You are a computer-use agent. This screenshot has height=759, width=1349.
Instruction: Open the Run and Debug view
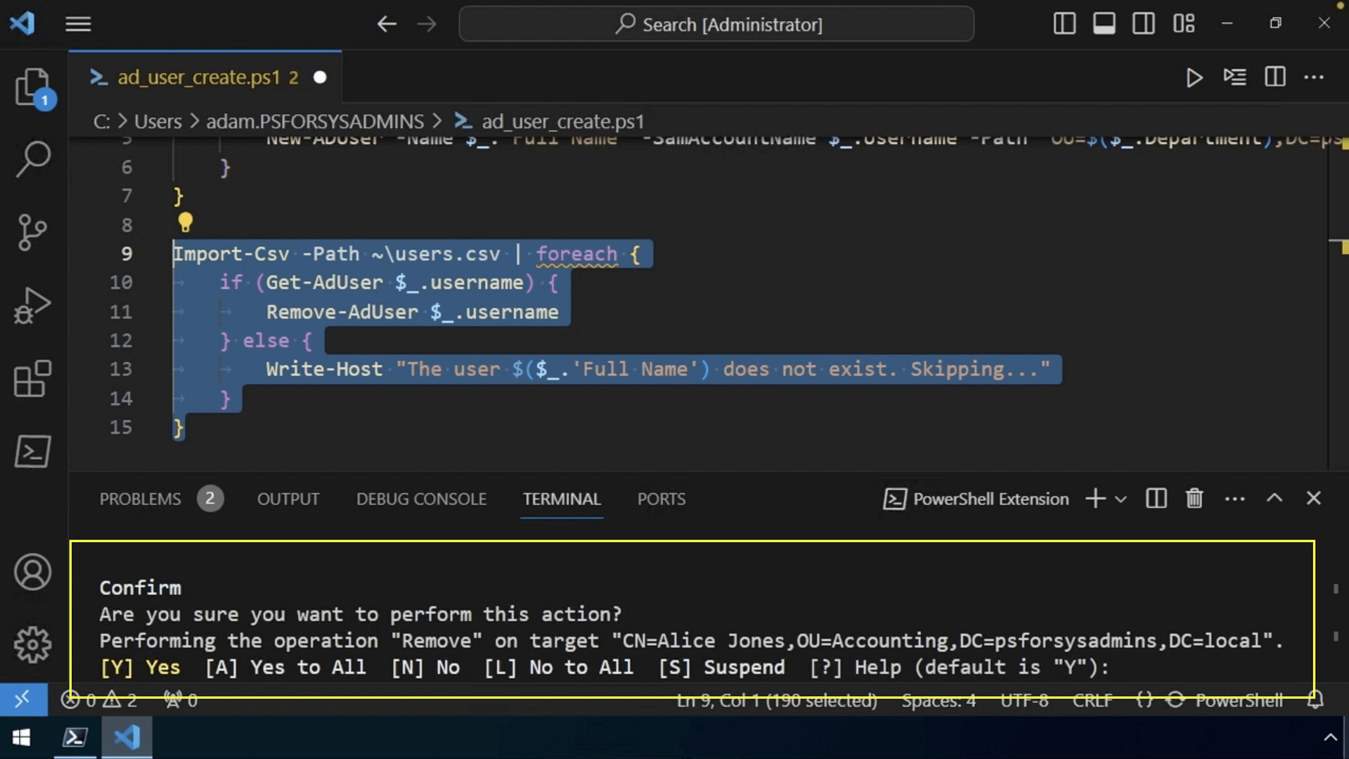[33, 306]
